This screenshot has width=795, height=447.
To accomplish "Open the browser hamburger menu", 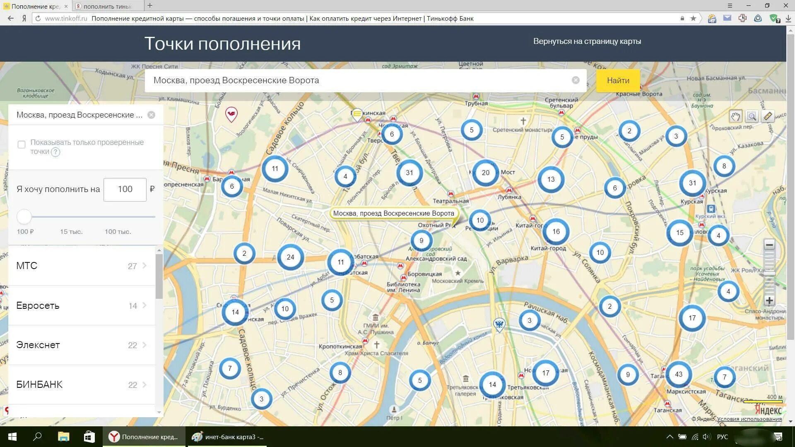I will (x=730, y=5).
